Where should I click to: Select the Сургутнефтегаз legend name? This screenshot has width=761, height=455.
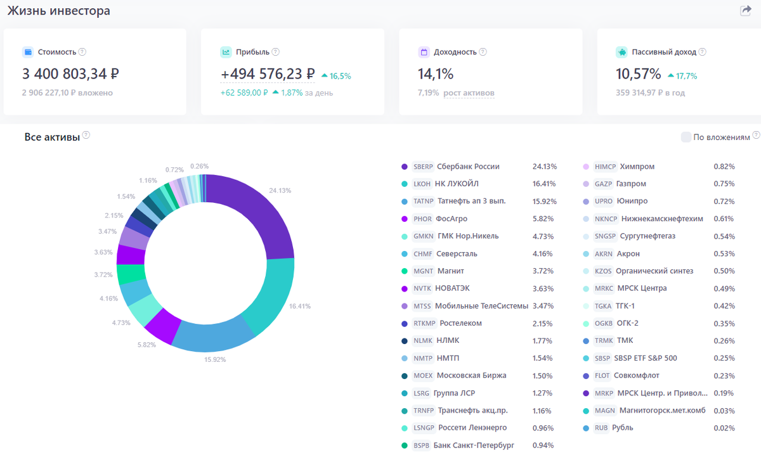pyautogui.click(x=647, y=236)
